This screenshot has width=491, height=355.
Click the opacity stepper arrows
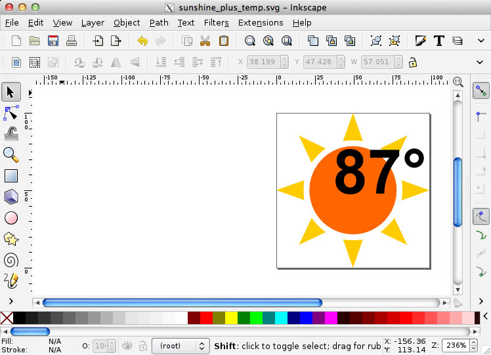[x=112, y=346]
